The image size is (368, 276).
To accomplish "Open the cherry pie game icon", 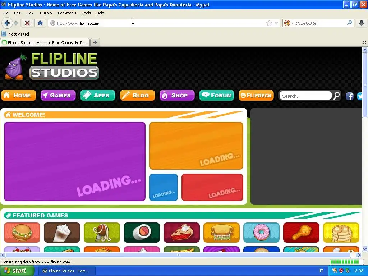I will pos(181,233).
